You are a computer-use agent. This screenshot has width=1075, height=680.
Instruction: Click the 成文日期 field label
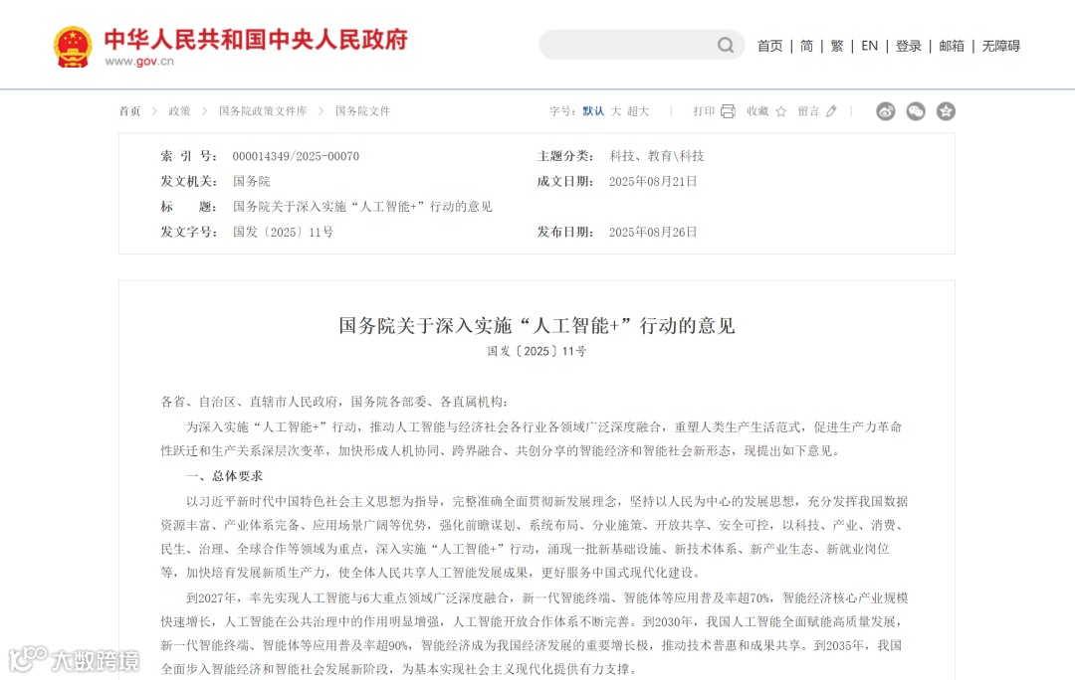pos(565,182)
